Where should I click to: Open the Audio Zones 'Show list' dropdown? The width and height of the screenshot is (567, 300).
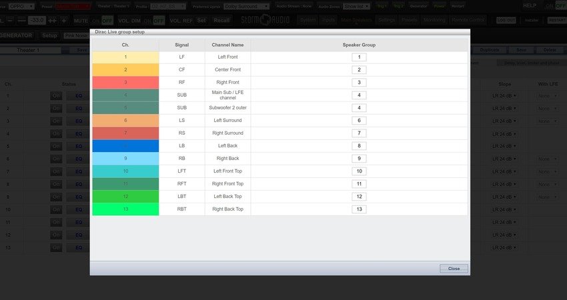tap(357, 6)
